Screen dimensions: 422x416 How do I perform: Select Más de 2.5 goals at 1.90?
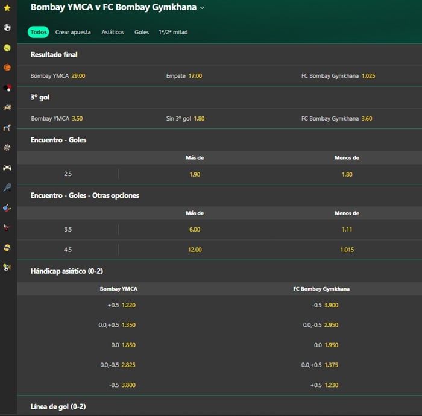[195, 174]
